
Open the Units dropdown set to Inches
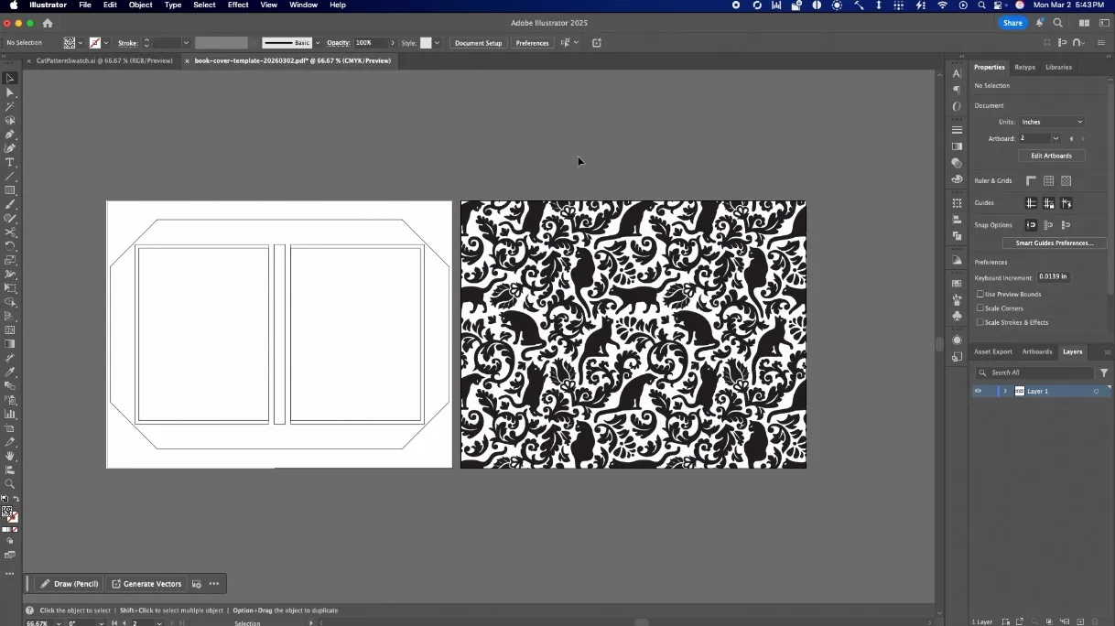coord(1052,122)
